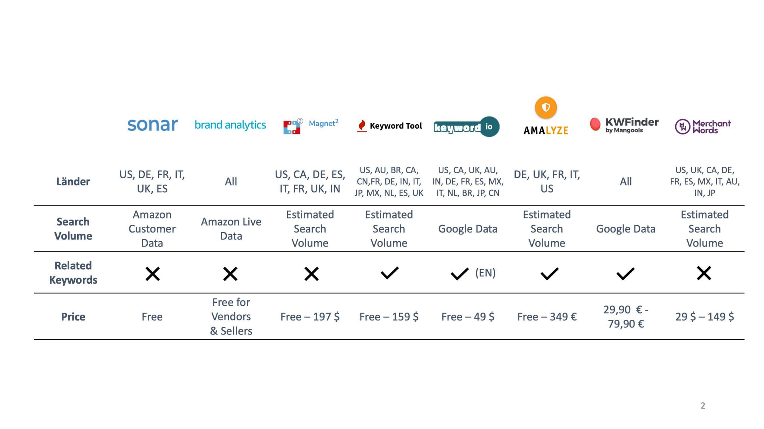Click the checkmark under AMALYZE column
764x429 pixels.
click(x=549, y=273)
